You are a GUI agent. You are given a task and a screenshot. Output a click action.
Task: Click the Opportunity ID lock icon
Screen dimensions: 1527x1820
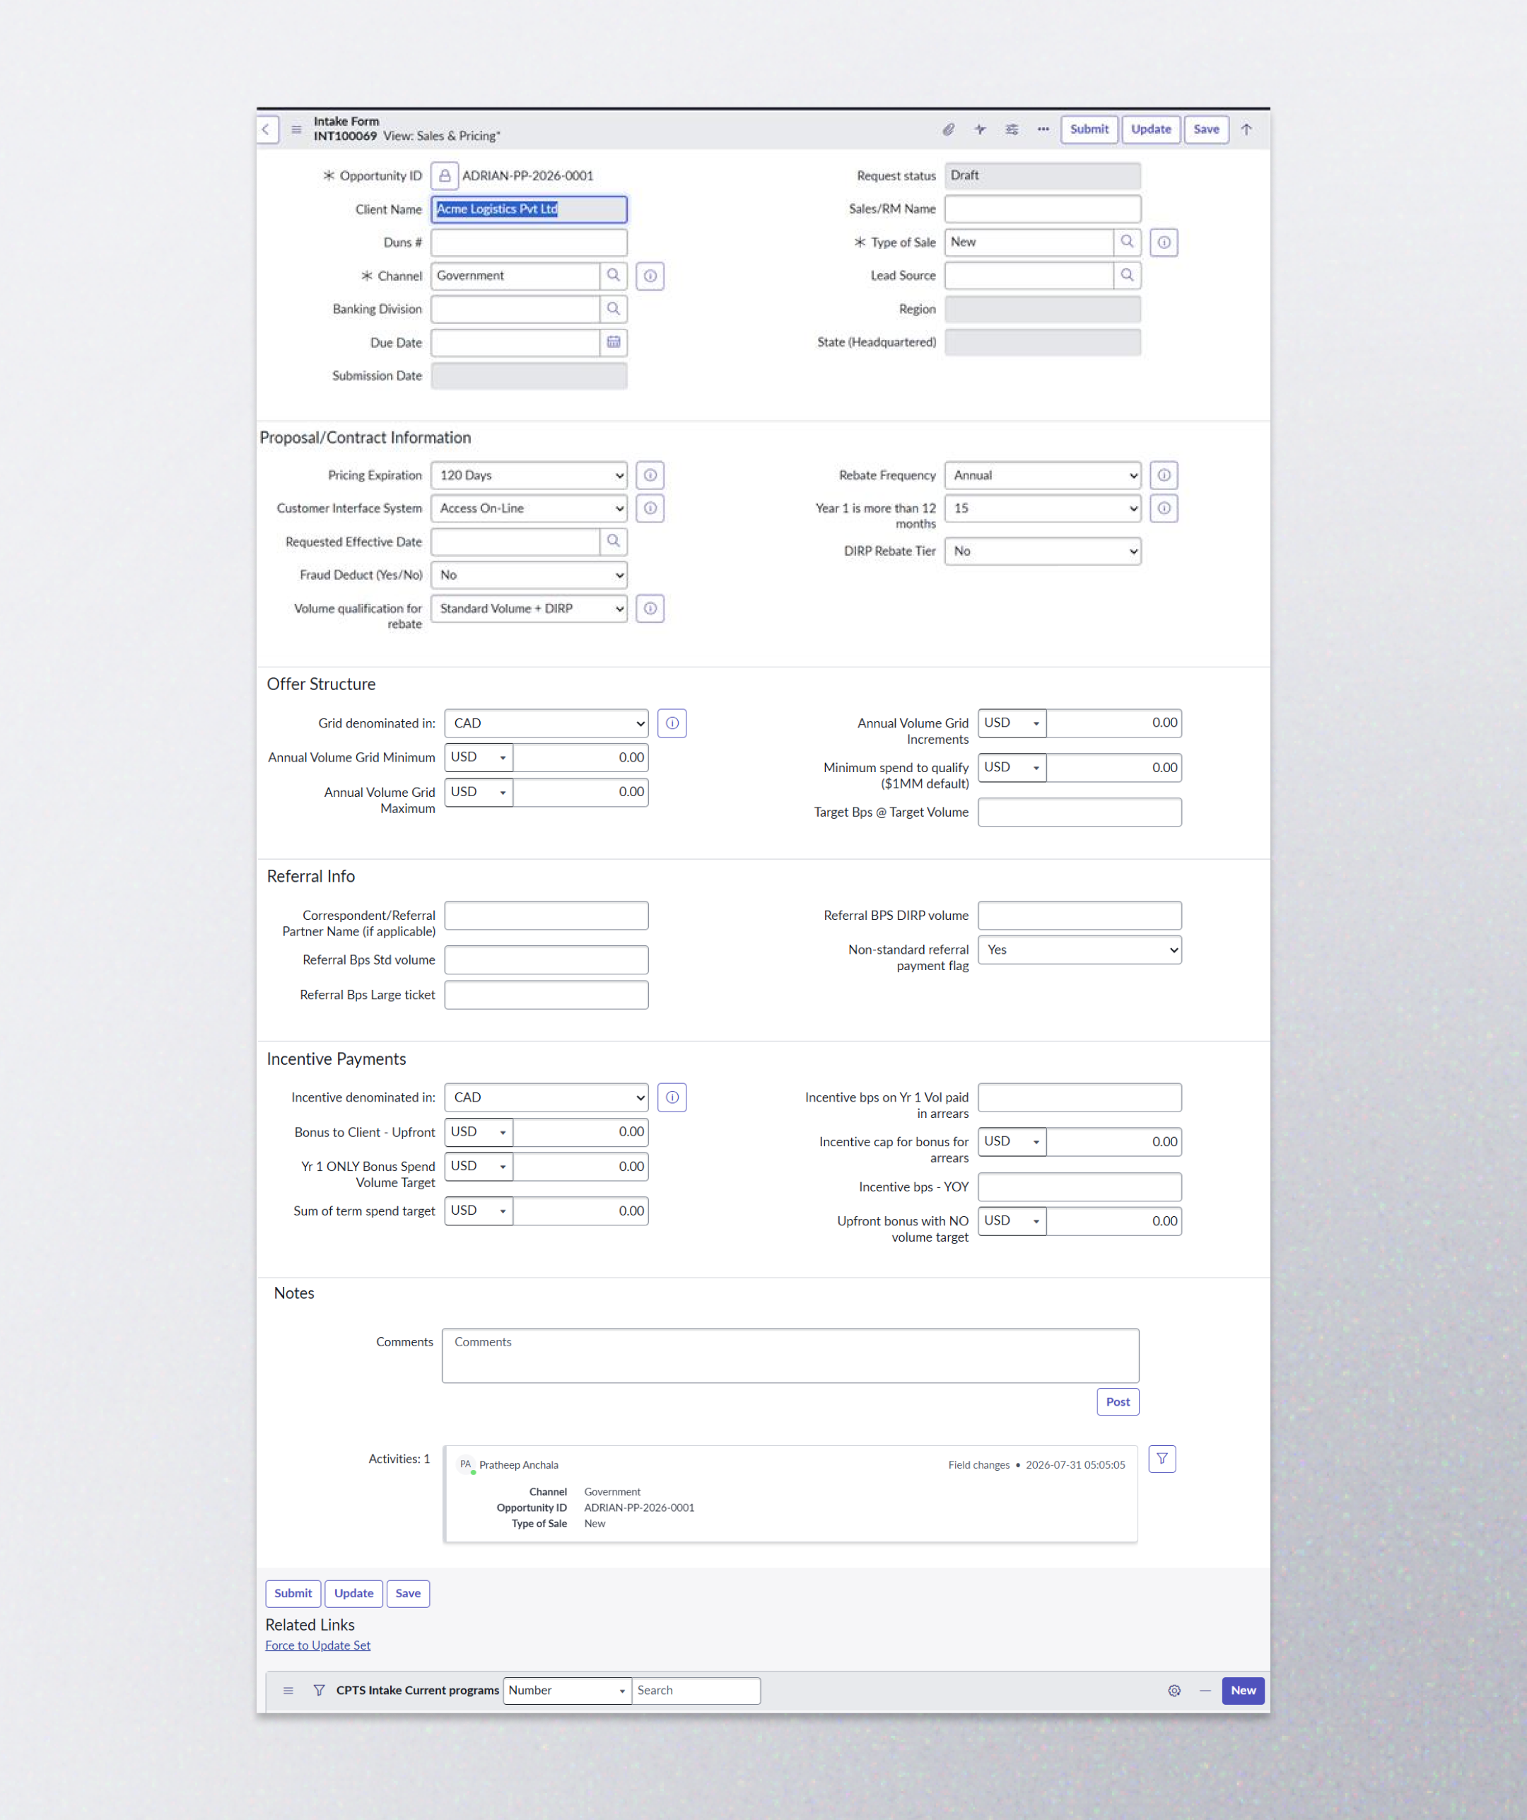[445, 176]
